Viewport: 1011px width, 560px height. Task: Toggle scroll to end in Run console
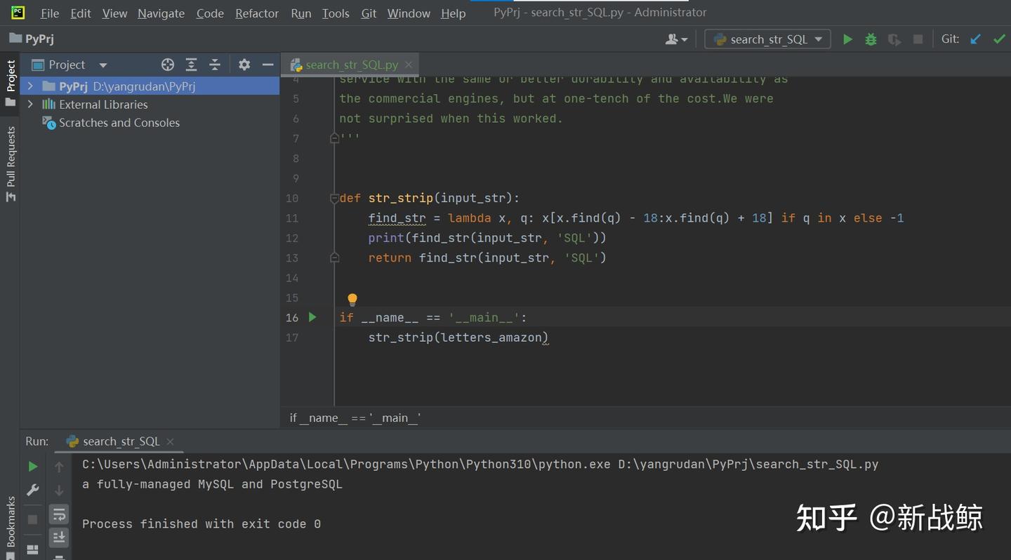point(59,538)
